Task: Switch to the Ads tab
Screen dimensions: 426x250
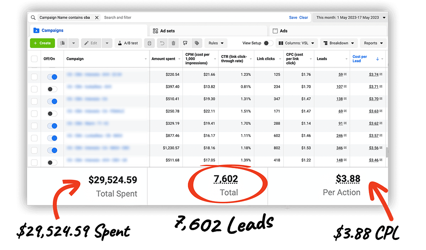Action: [284, 31]
